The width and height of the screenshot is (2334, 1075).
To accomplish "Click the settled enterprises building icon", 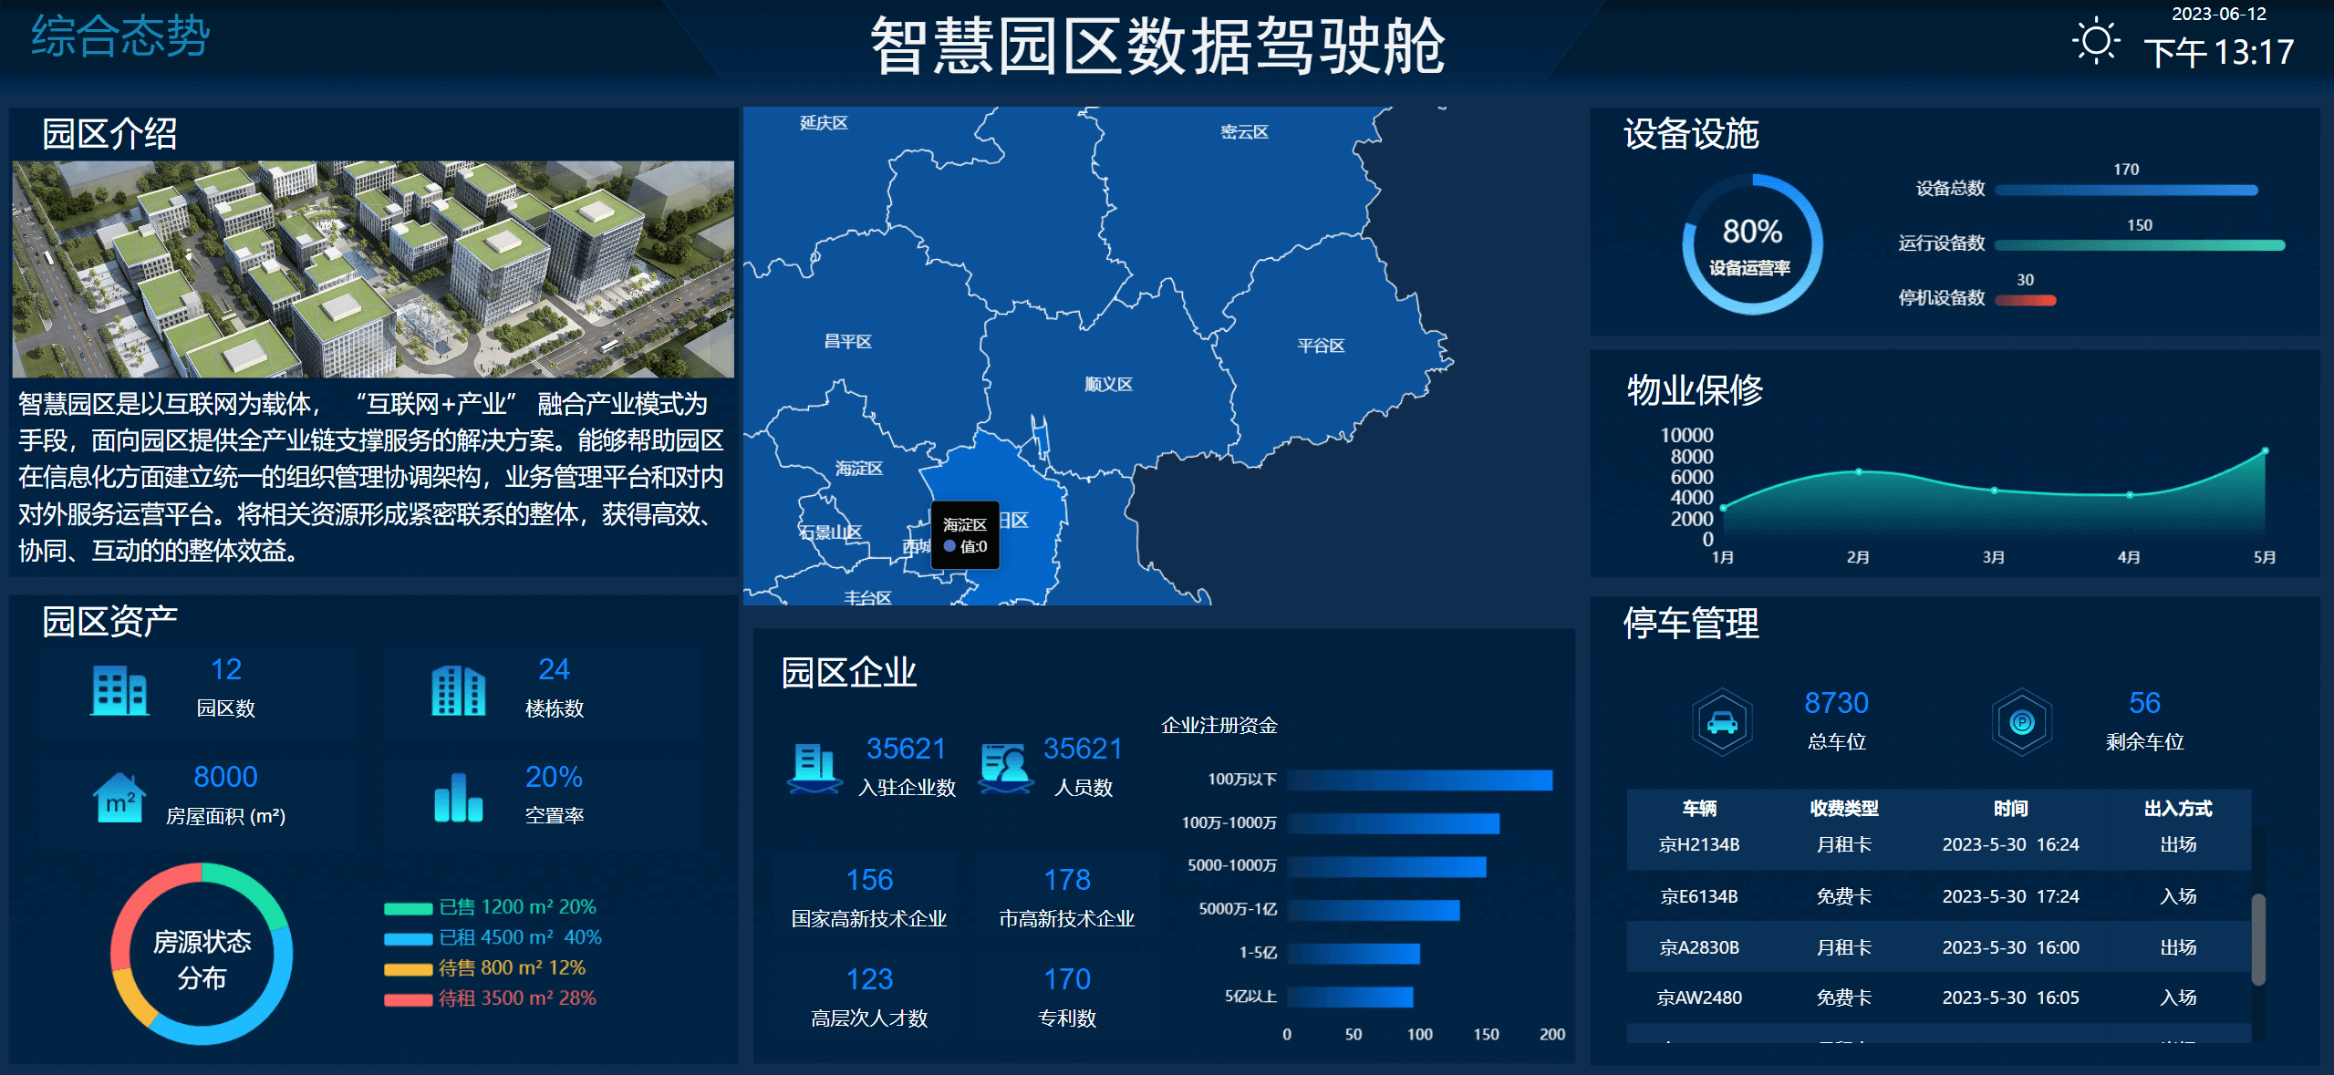I will click(814, 767).
